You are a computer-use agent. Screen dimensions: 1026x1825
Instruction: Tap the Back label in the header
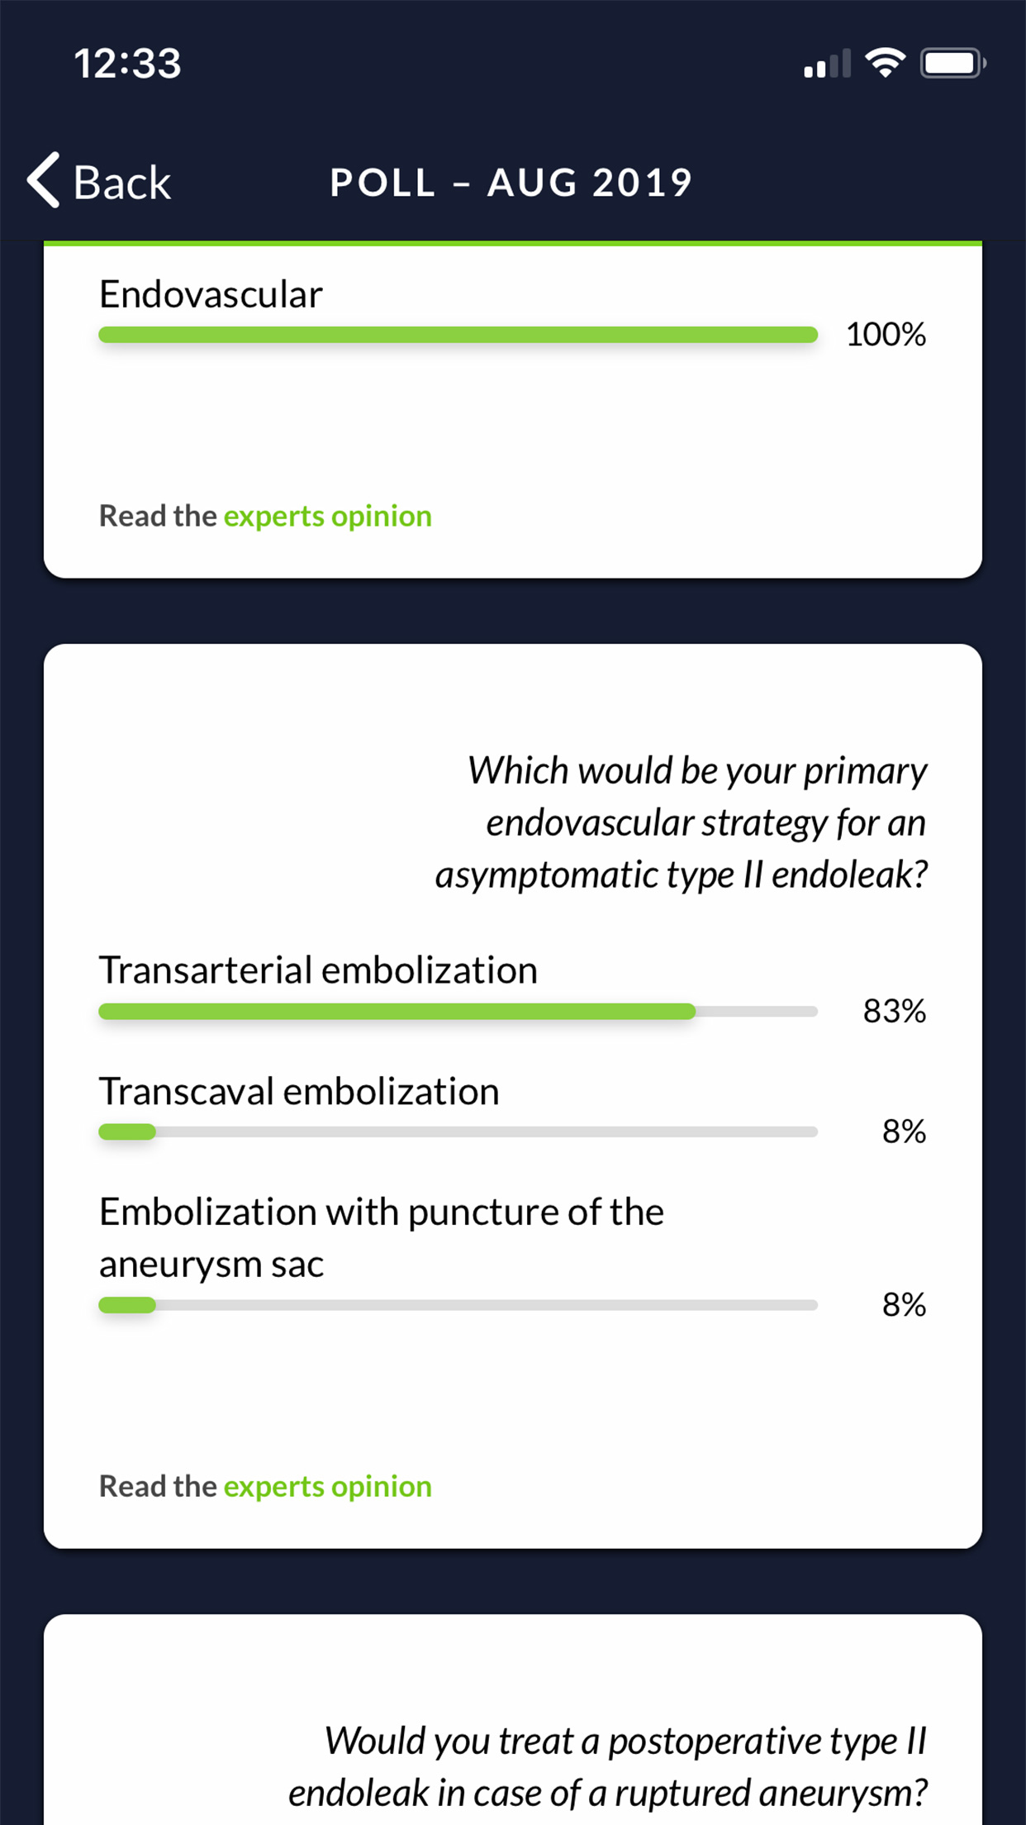pos(122,182)
